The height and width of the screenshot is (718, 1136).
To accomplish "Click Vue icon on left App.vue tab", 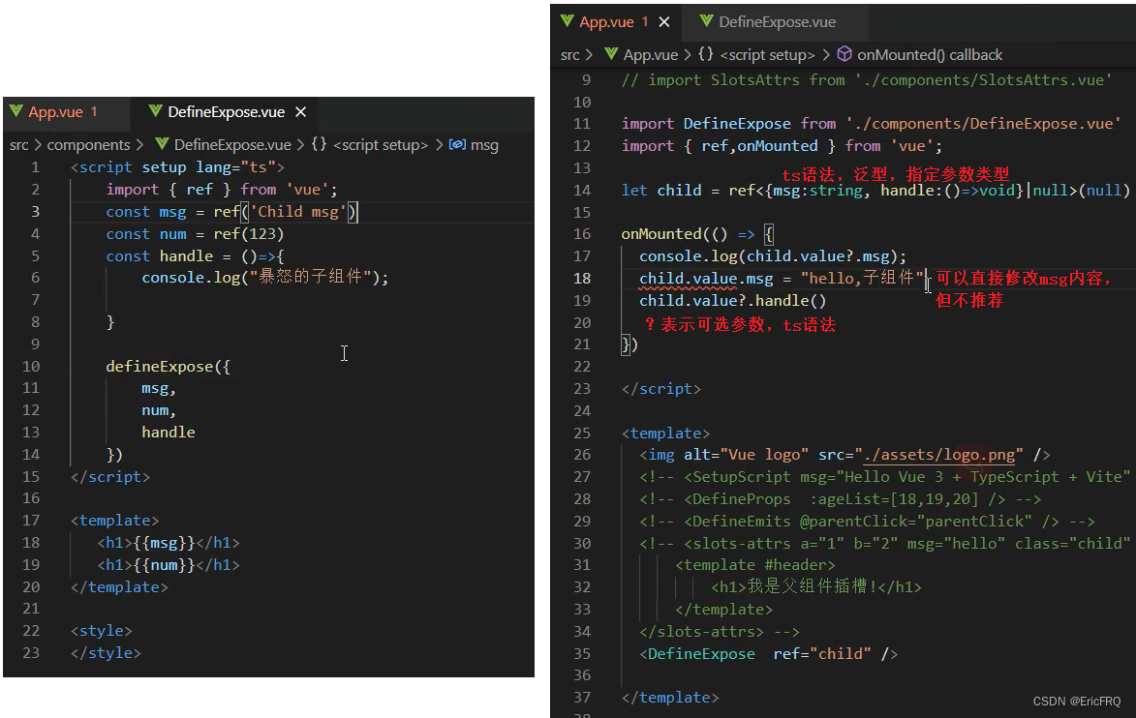I will pos(16,111).
